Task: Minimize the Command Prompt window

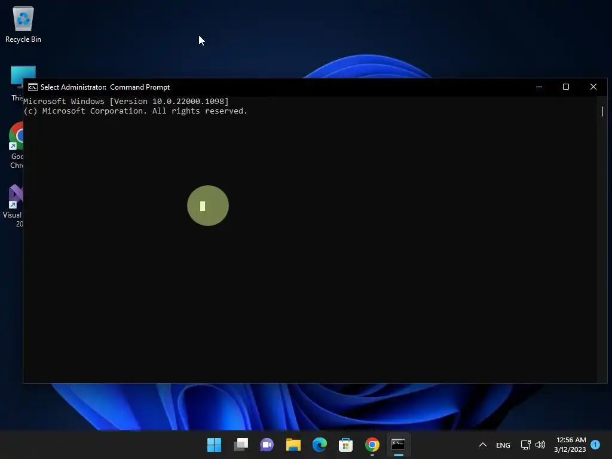Action: [x=539, y=87]
